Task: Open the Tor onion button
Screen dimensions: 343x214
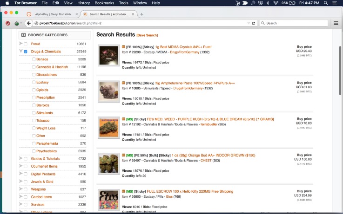Action: [x=17, y=23]
